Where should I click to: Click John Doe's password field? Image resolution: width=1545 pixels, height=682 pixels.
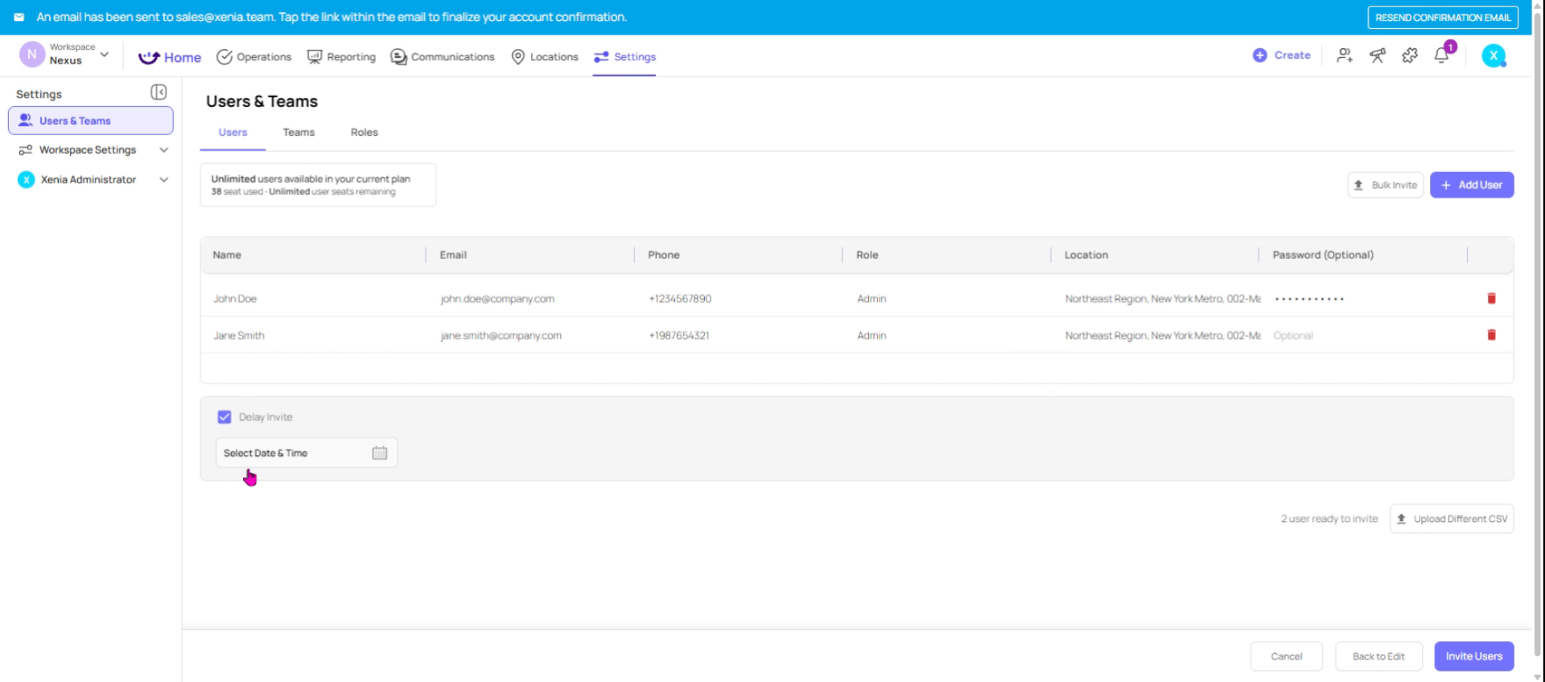click(1309, 298)
